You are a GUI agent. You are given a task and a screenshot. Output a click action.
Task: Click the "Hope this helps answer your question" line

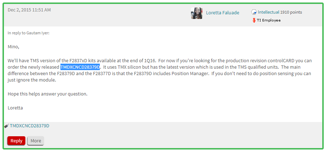[x=48, y=94]
